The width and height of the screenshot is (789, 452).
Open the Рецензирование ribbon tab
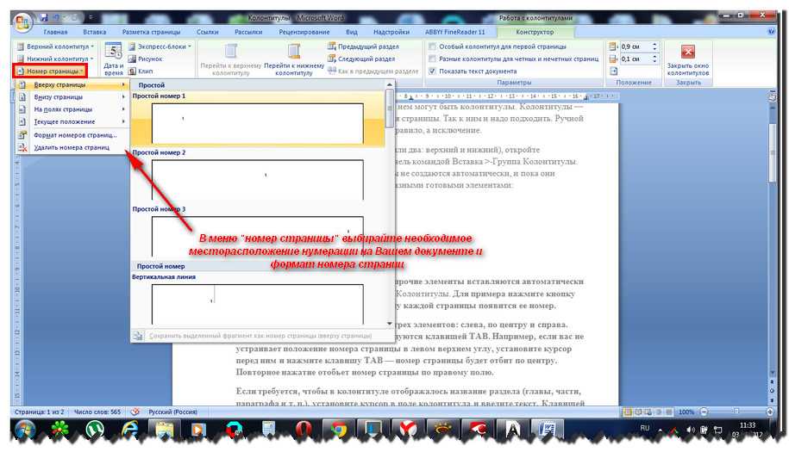click(x=304, y=32)
